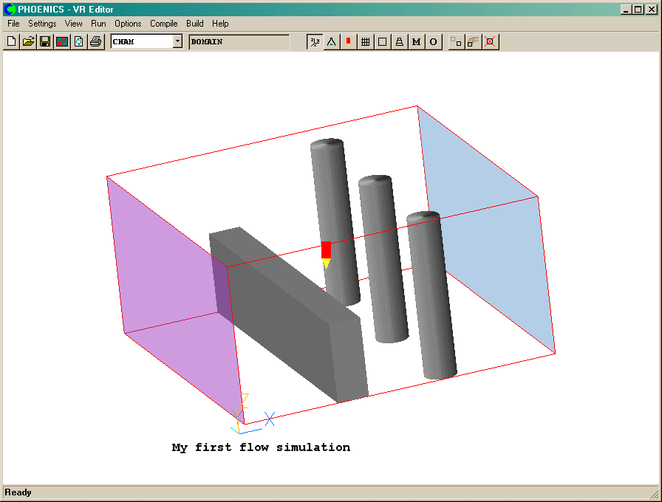Open the Compile menu
This screenshot has width=662, height=502.
(164, 24)
